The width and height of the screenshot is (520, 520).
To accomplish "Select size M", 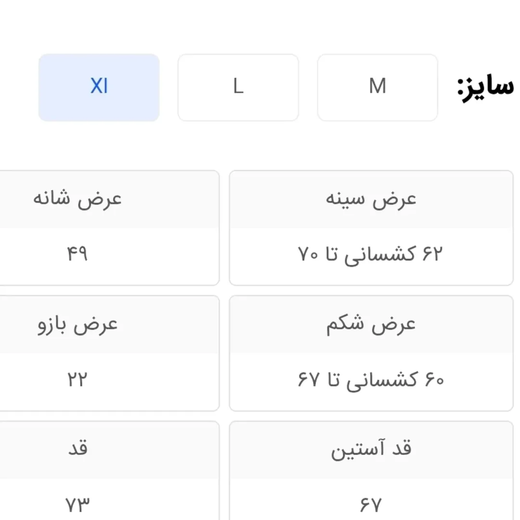I will click(377, 87).
